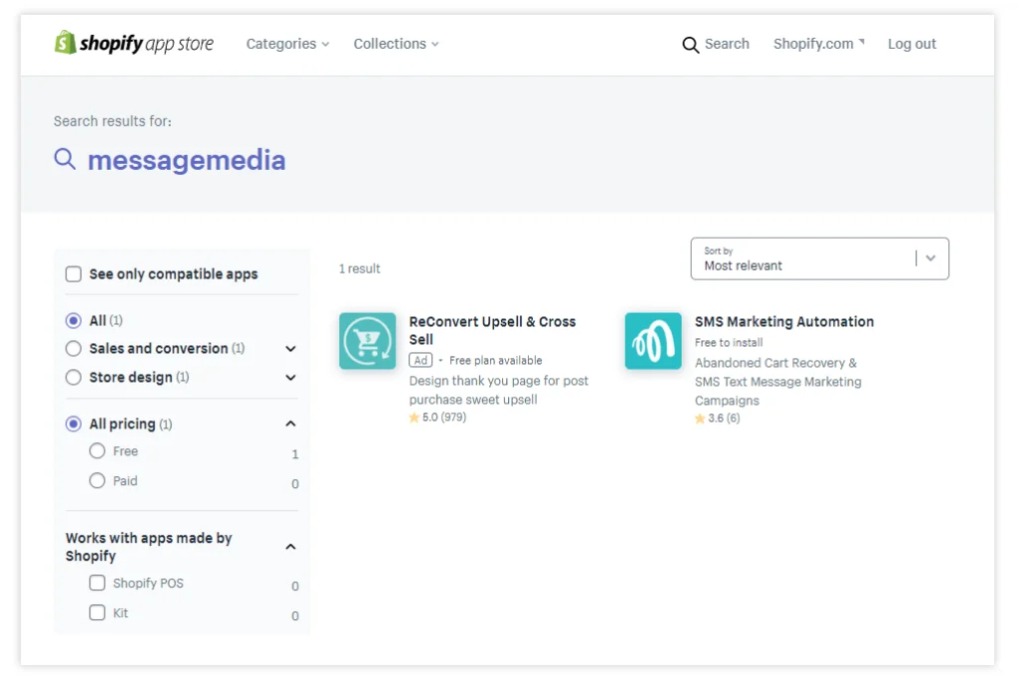Click the Shopify app store logo

click(134, 43)
